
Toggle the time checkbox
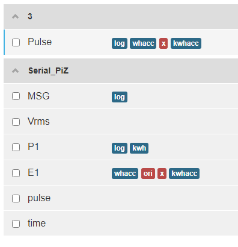pyautogui.click(x=16, y=224)
